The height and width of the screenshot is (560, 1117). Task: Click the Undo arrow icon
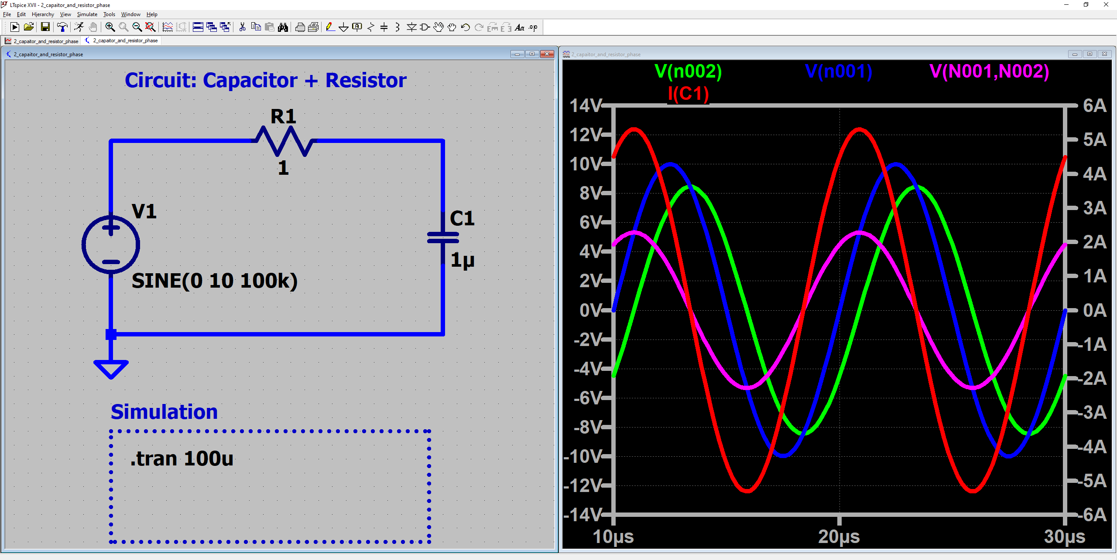point(465,27)
